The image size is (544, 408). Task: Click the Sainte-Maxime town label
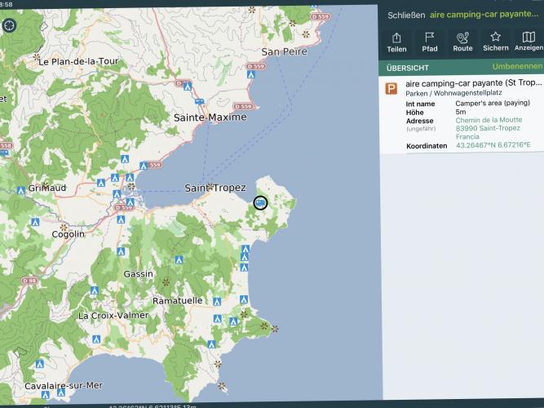[x=210, y=118]
